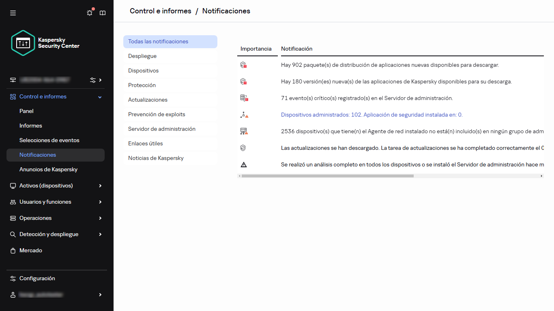This screenshot has height=311, width=554.
Task: Click the managed devices warning icon
Action: [x=243, y=115]
